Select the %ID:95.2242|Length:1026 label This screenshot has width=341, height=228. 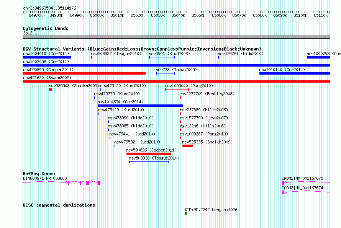pyautogui.click(x=211, y=210)
